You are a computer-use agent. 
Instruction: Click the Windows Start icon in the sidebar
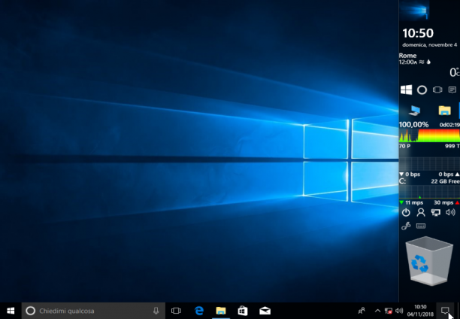pyautogui.click(x=407, y=90)
